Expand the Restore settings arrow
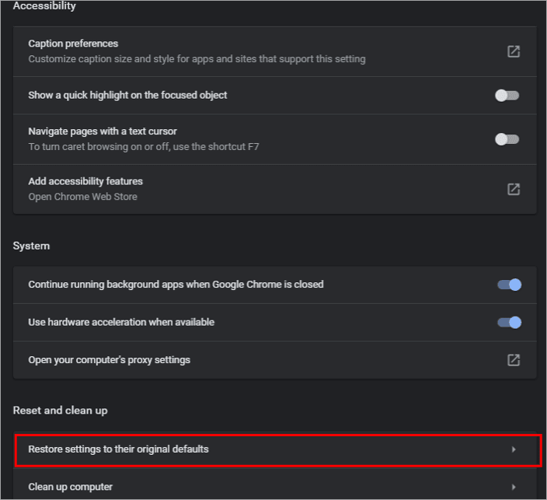Image resolution: width=547 pixels, height=500 pixels. 514,449
